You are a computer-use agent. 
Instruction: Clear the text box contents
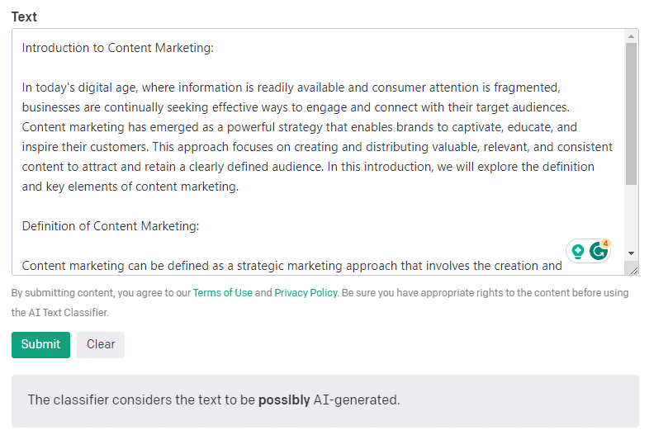(x=101, y=344)
